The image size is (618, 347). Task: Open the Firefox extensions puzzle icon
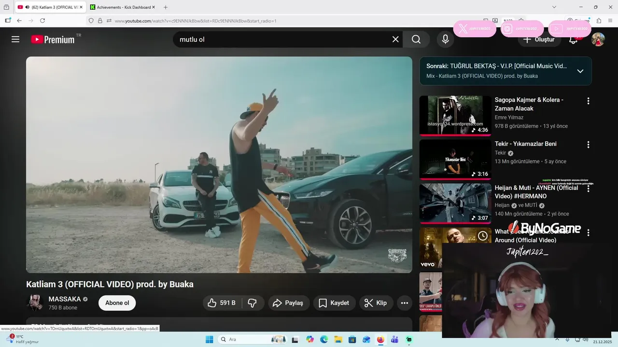599,21
